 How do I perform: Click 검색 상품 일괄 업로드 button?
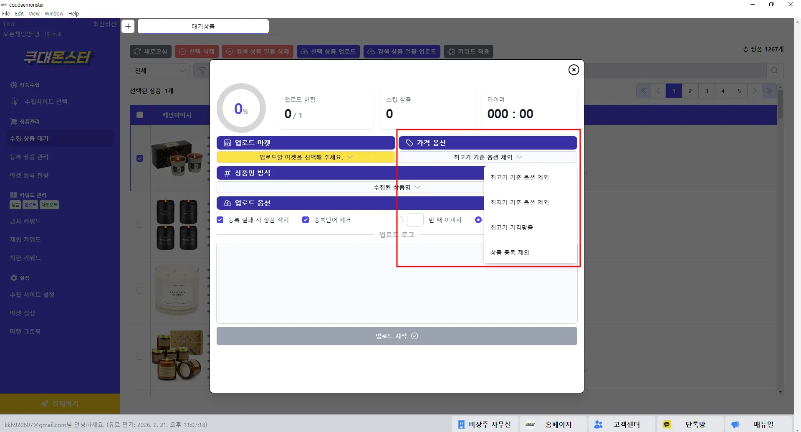[402, 51]
